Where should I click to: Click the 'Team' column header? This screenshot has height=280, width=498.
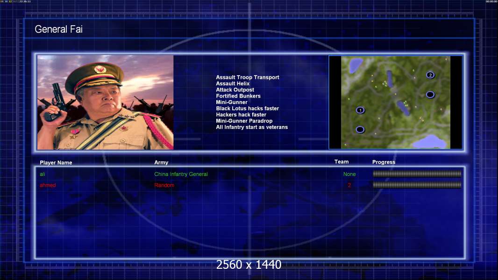click(341, 162)
